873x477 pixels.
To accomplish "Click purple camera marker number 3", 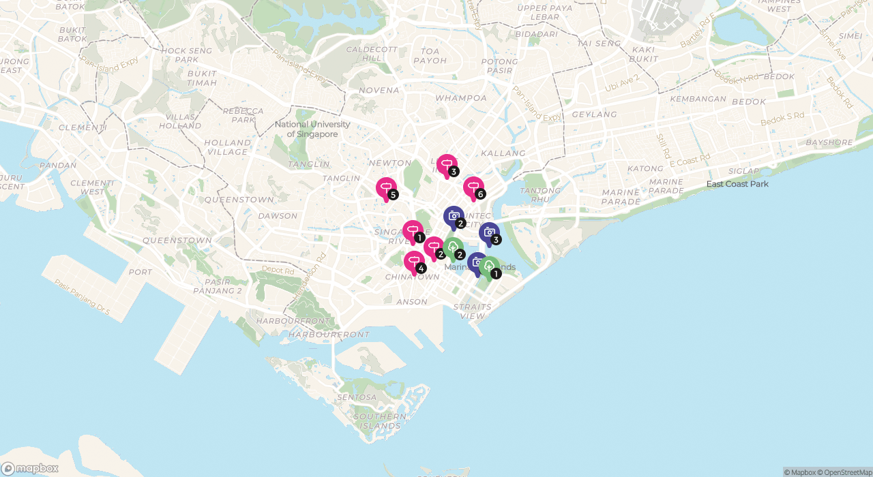I will tap(488, 232).
